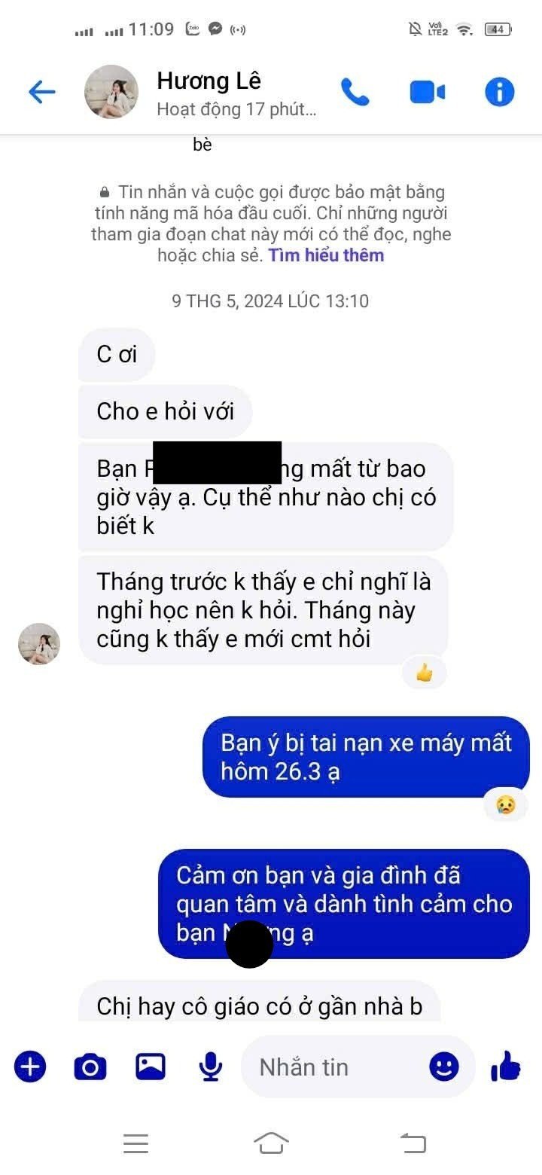This screenshot has width=542, height=1175.
Task: Open the camera from message bar
Action: 90,1067
